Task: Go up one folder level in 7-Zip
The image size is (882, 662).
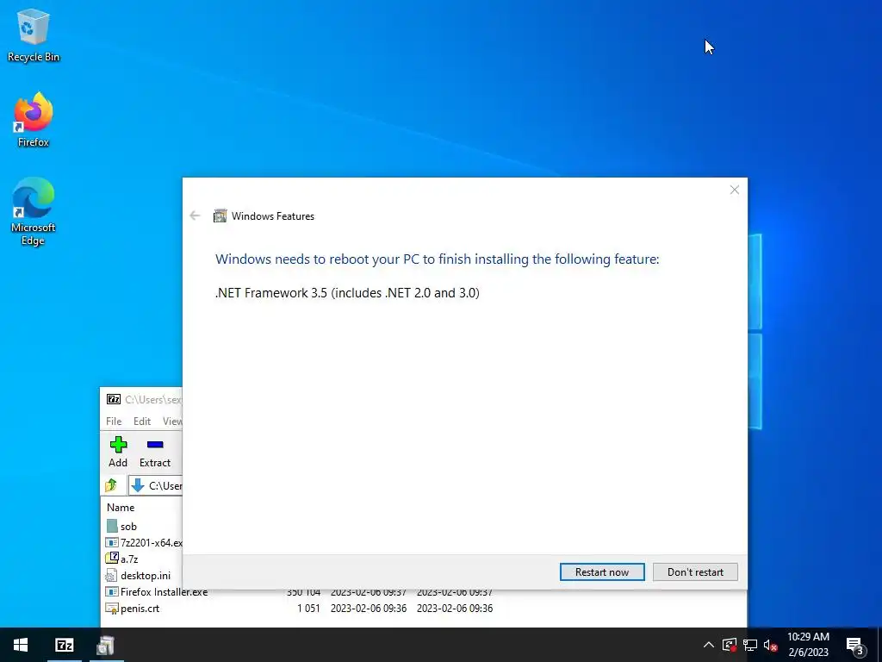Action: pyautogui.click(x=111, y=485)
